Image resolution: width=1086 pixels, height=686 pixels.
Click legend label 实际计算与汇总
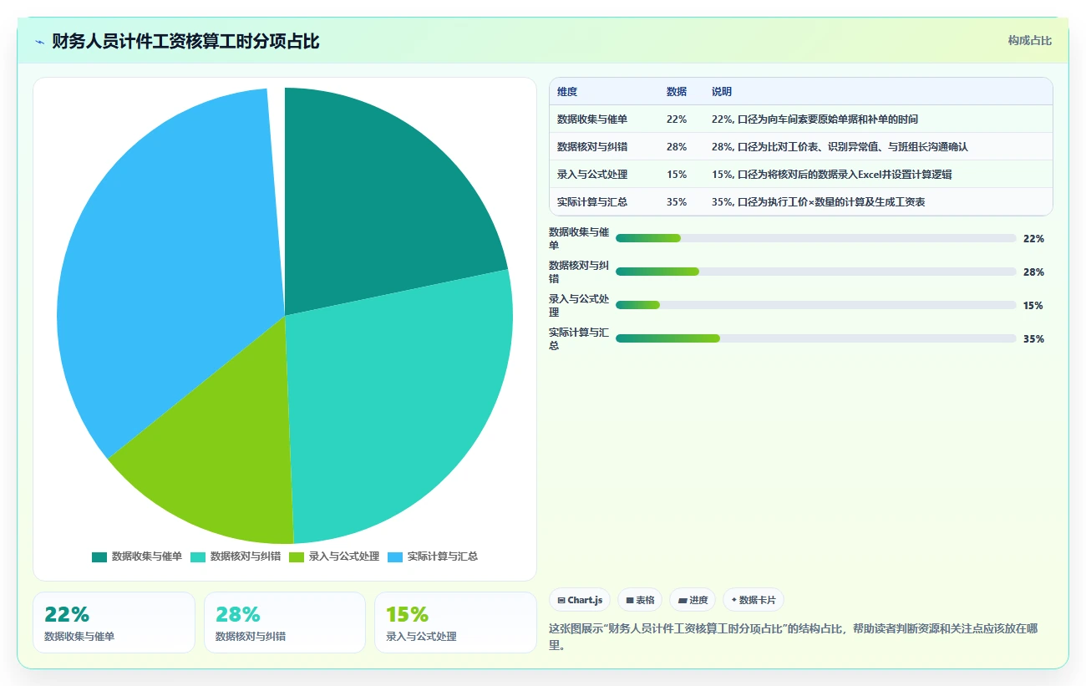(443, 556)
